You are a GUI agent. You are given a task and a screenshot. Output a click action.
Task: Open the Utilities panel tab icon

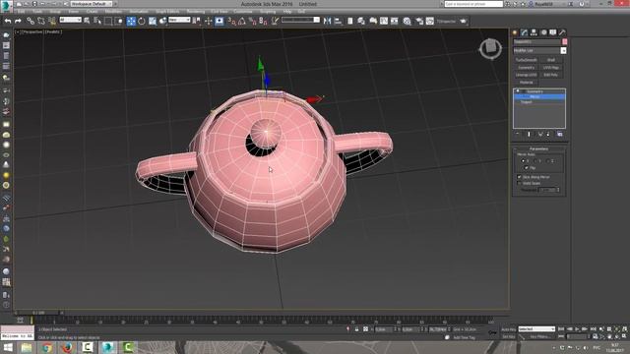pos(562,32)
